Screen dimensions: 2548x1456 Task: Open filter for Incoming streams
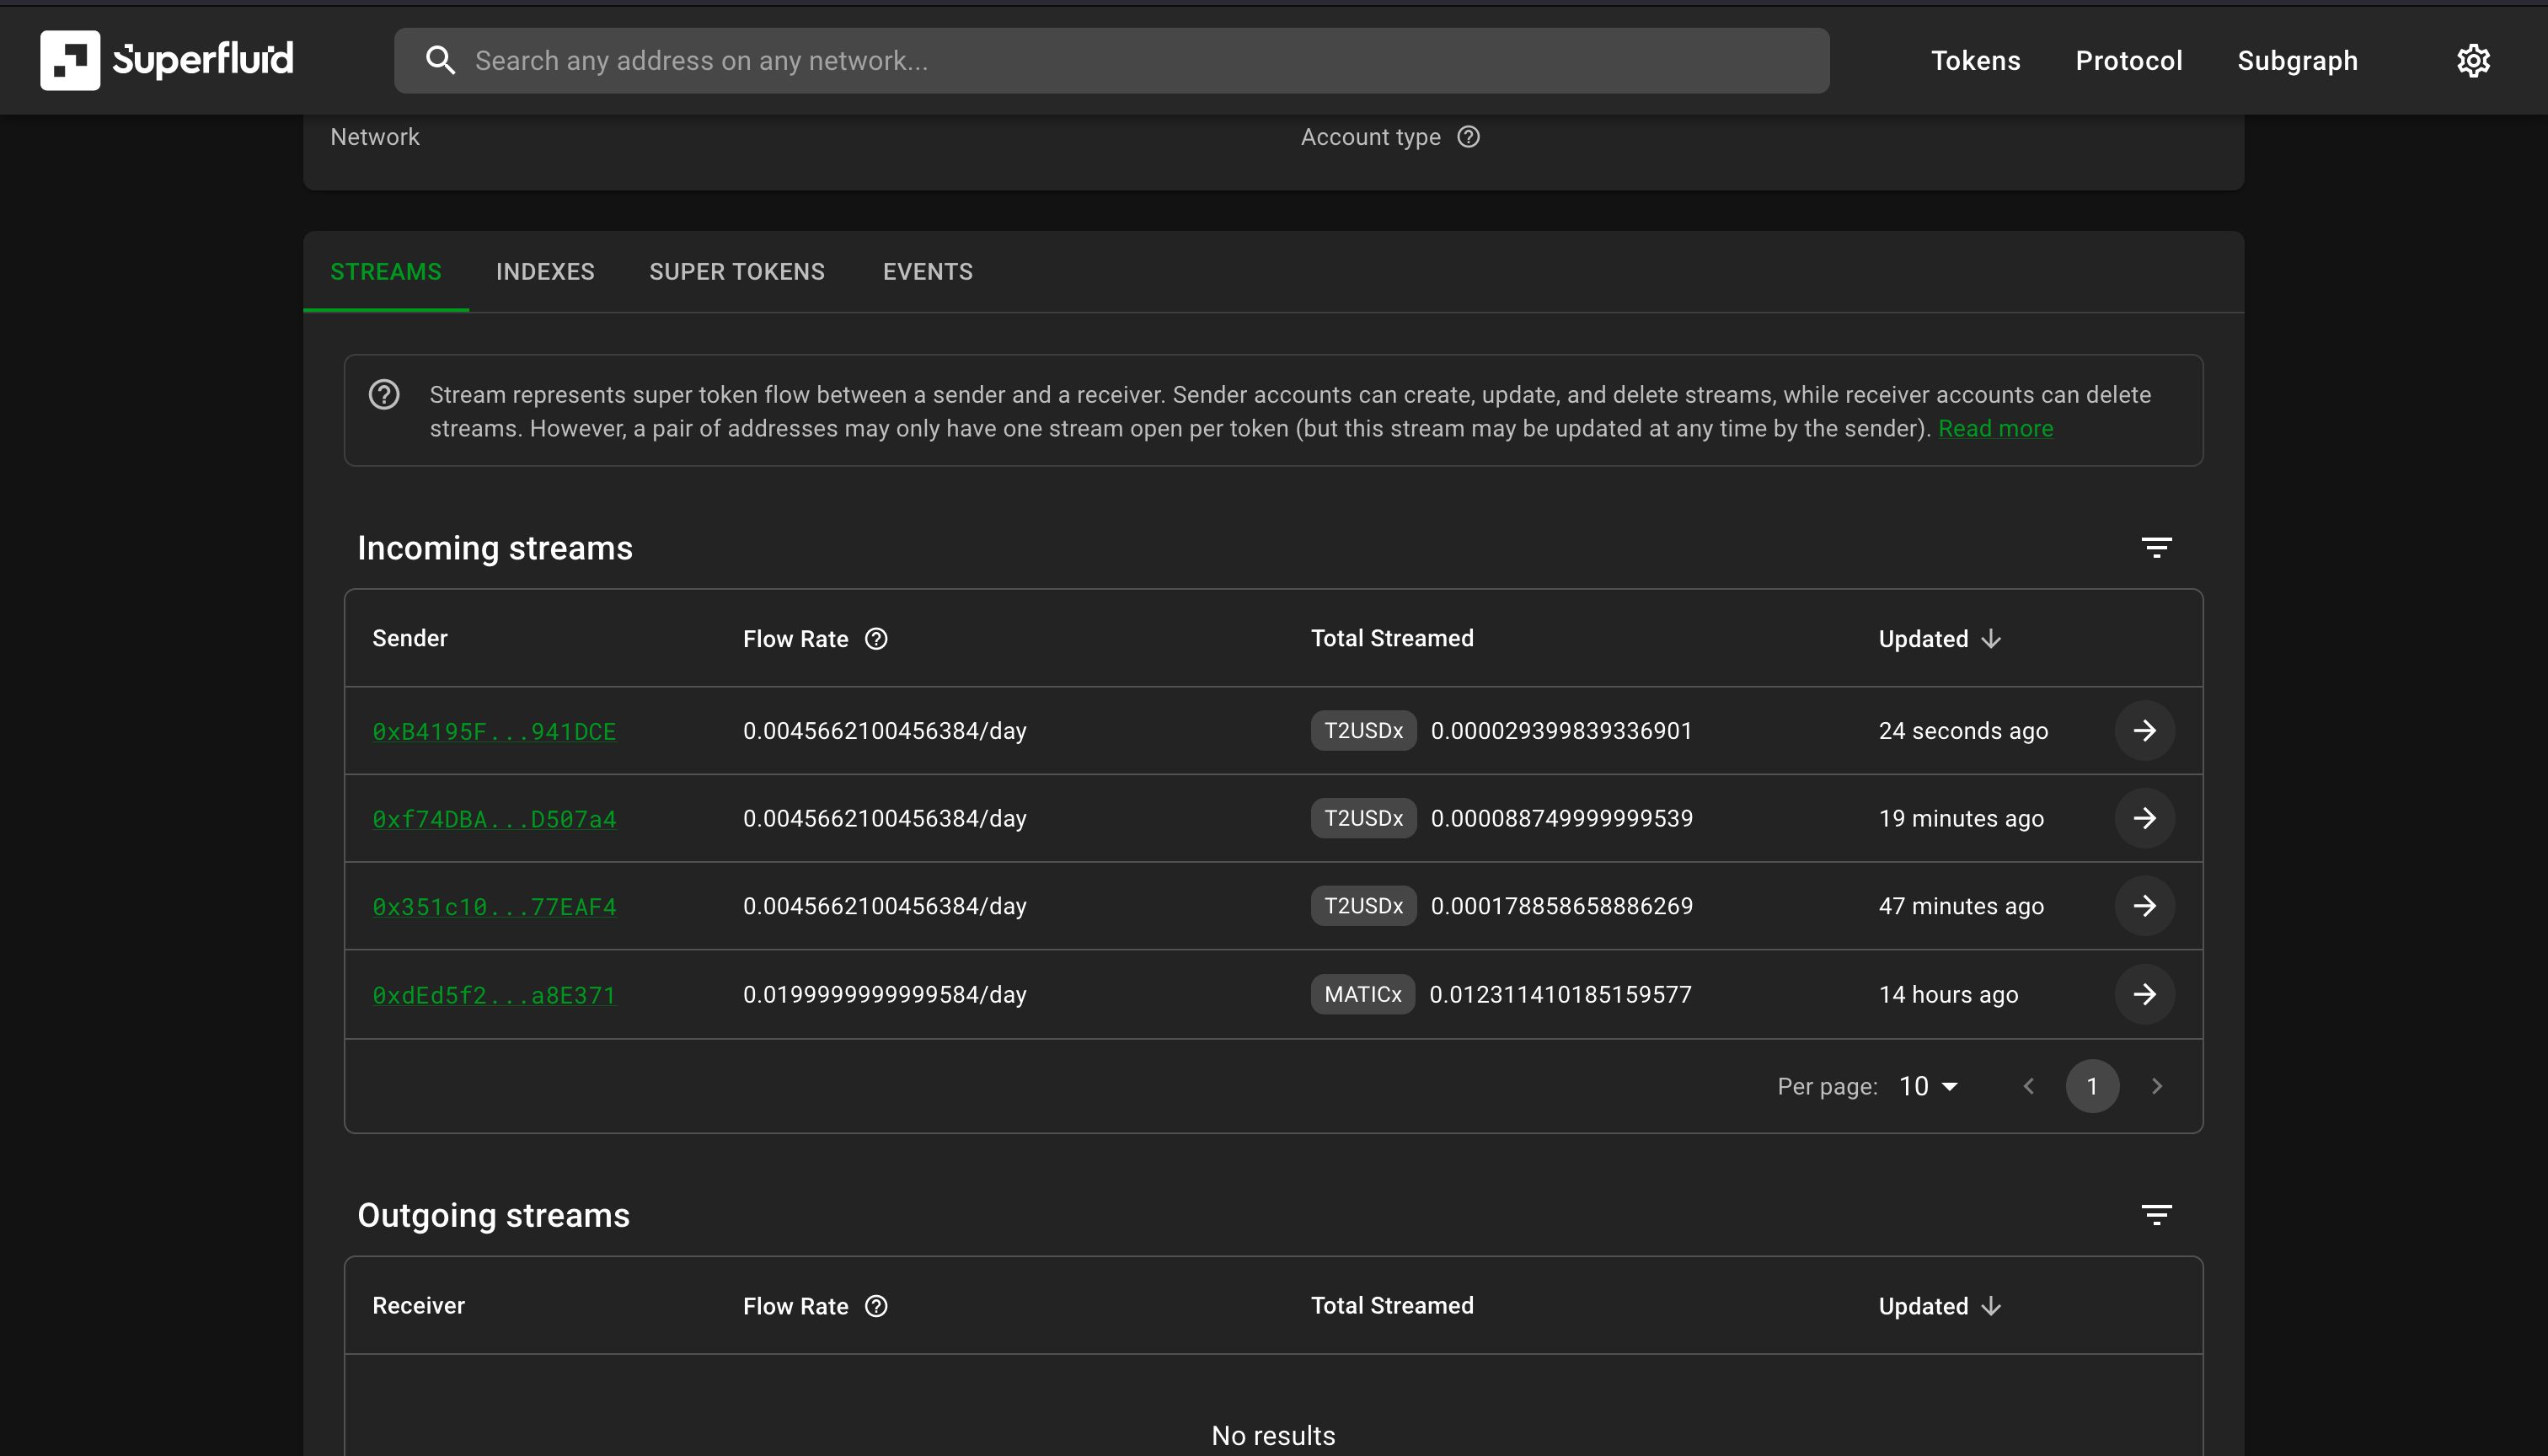2156,547
